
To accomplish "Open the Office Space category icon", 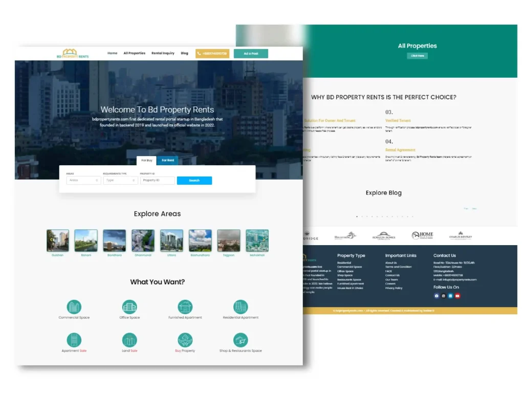I will (129, 307).
